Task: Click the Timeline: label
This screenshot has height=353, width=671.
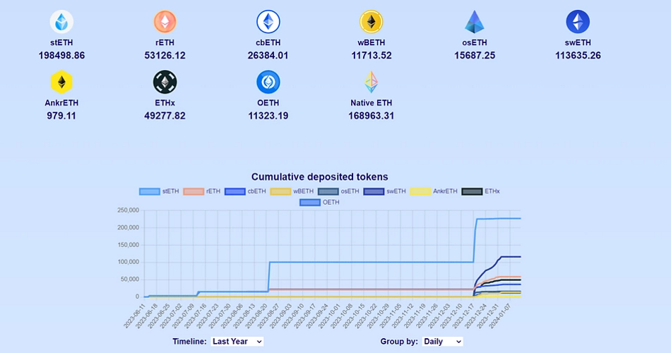Action: [189, 342]
